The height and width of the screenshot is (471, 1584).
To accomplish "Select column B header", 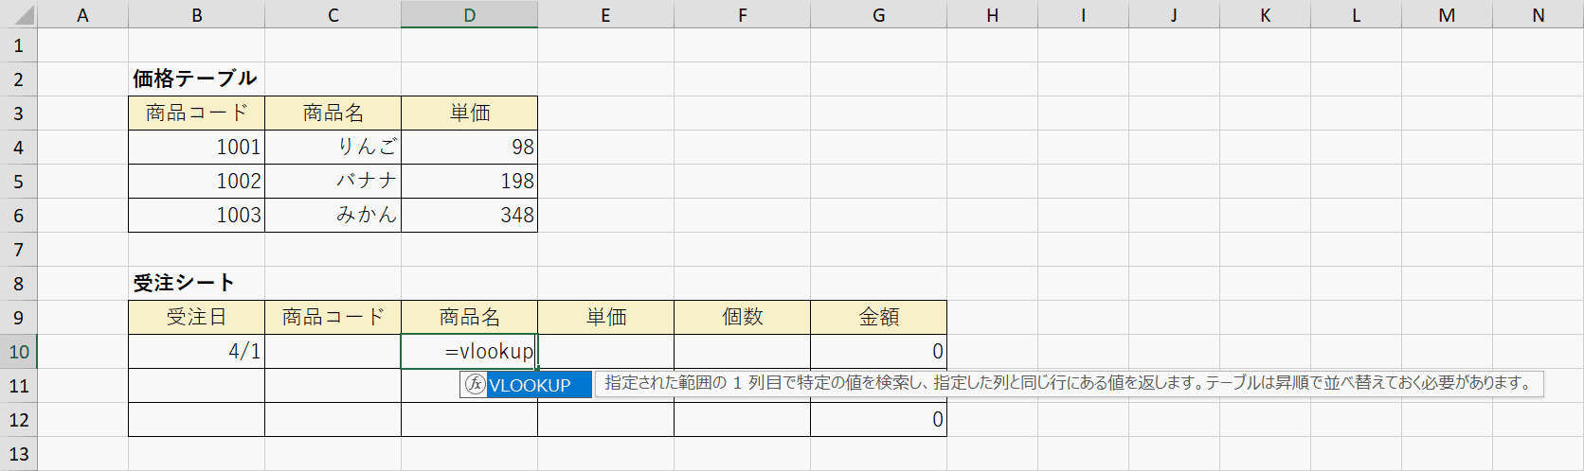I will click(x=196, y=14).
